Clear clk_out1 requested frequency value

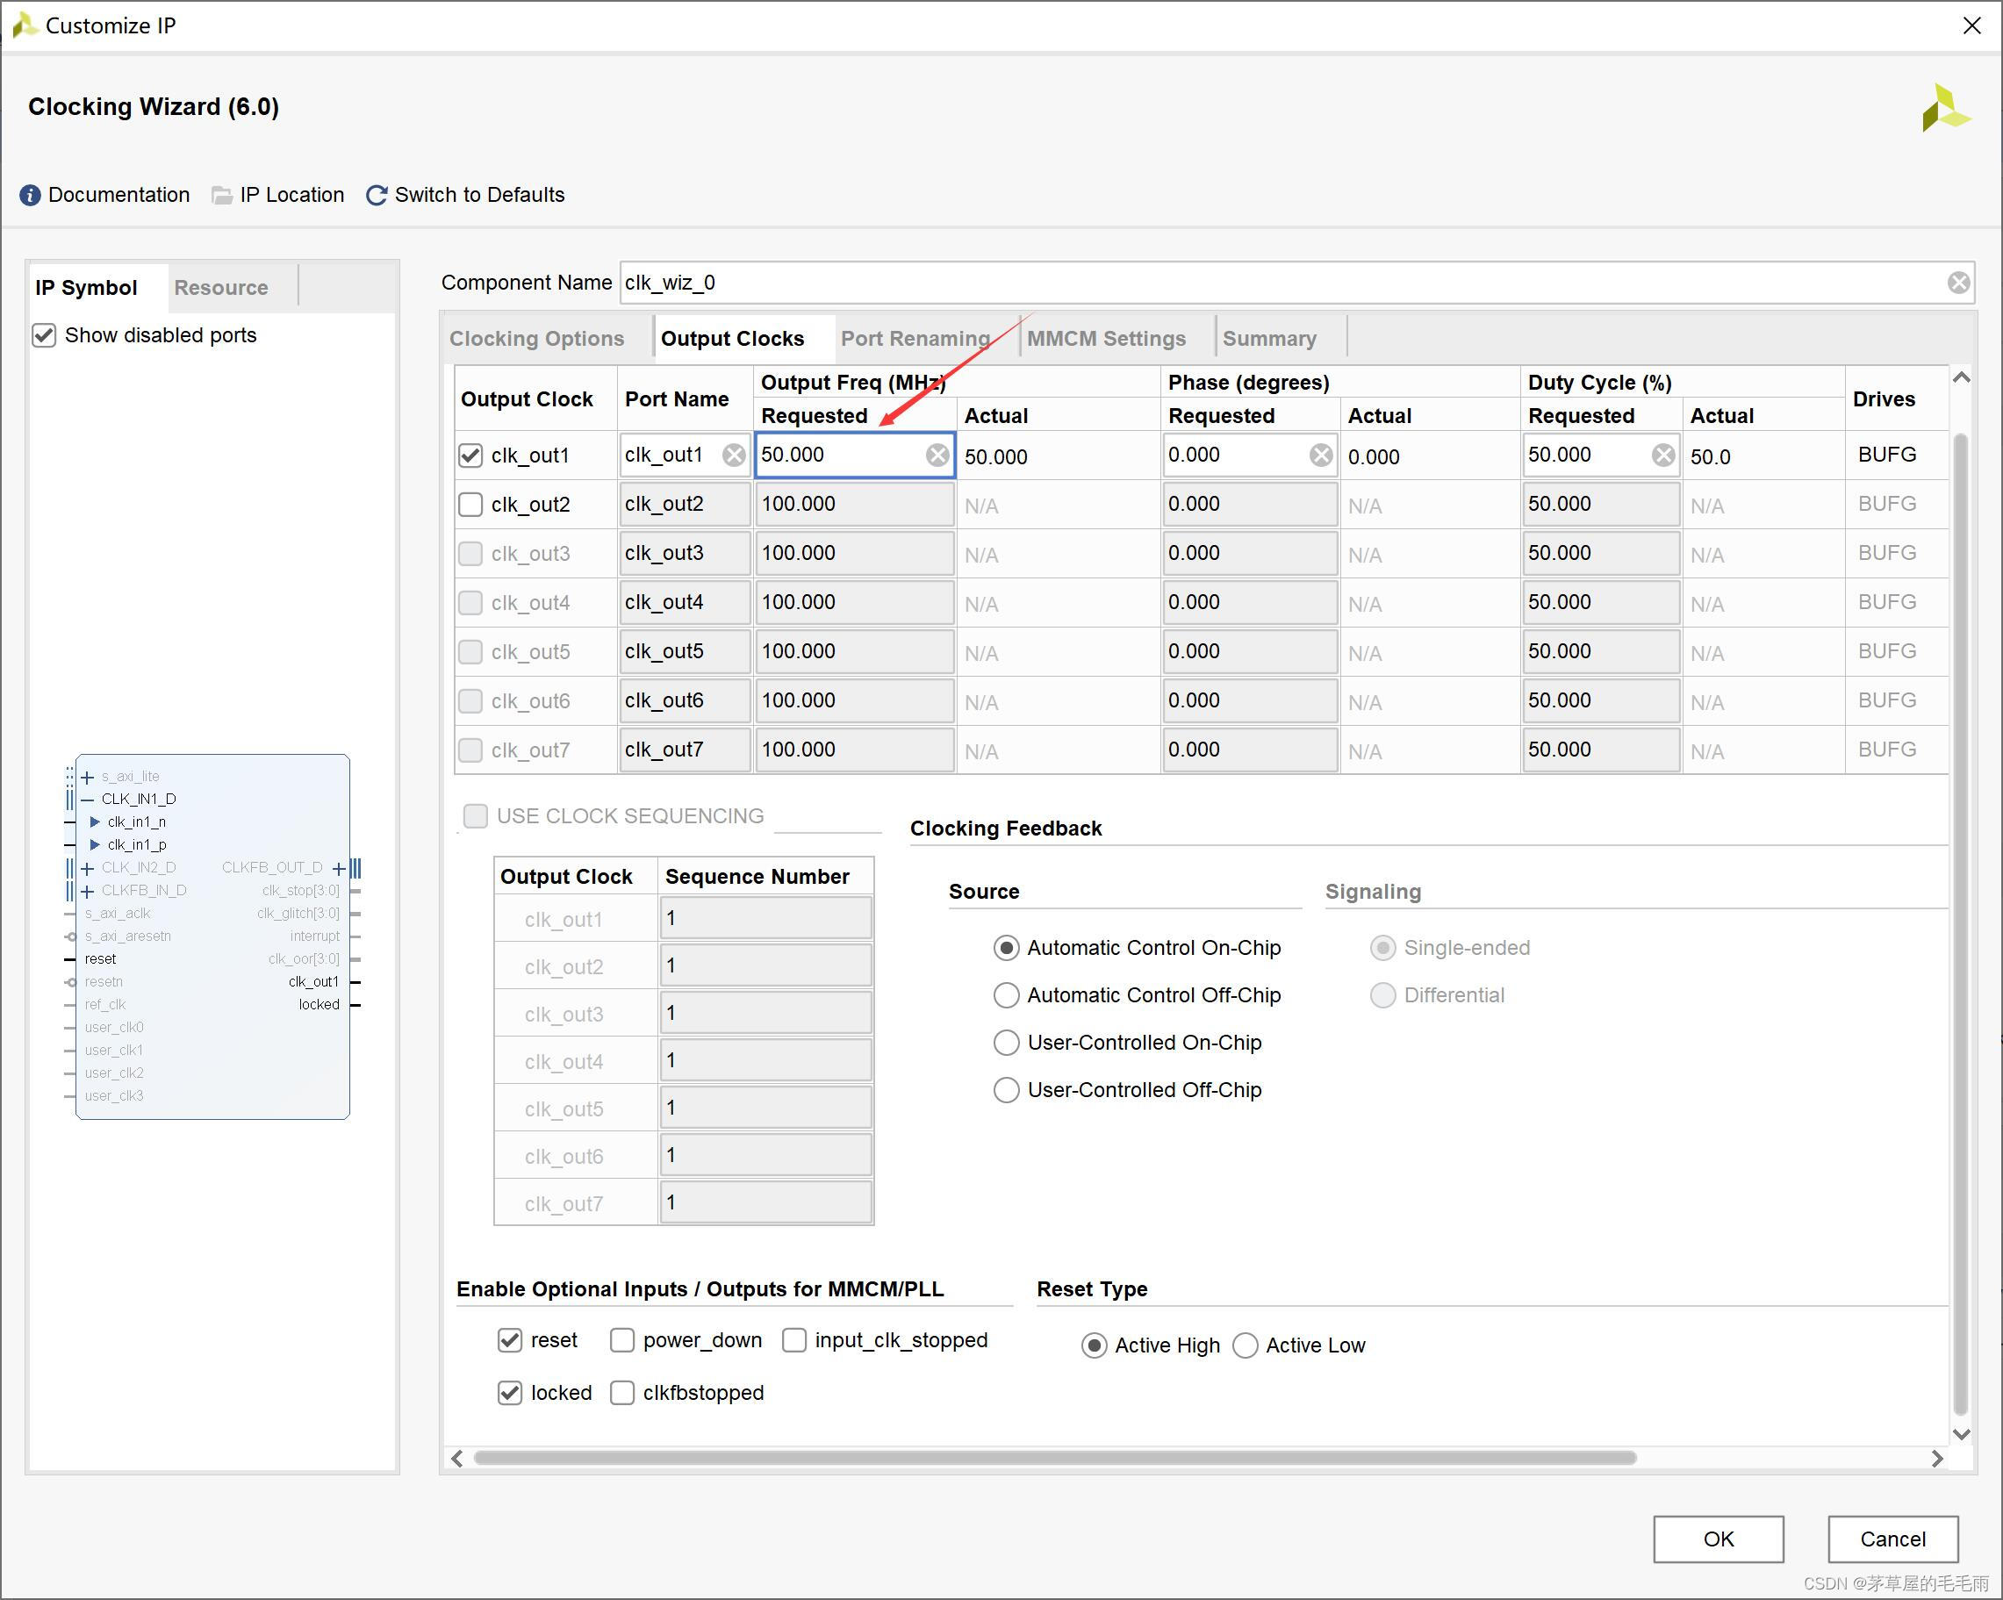937,455
